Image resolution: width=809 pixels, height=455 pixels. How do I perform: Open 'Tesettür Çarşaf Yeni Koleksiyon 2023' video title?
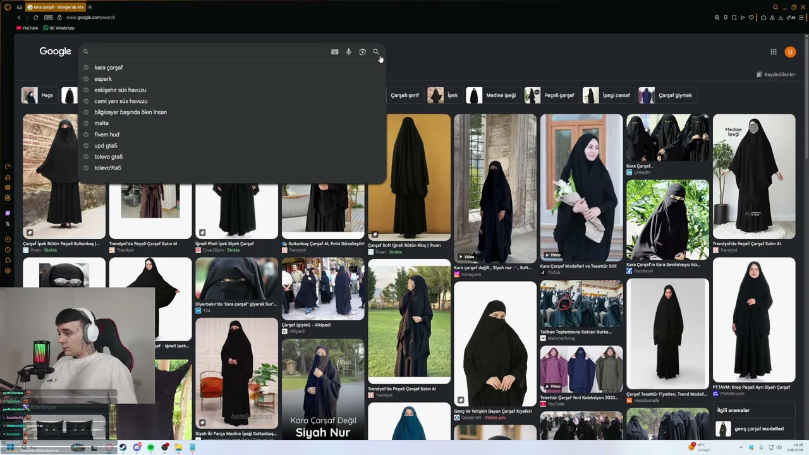[x=579, y=397]
